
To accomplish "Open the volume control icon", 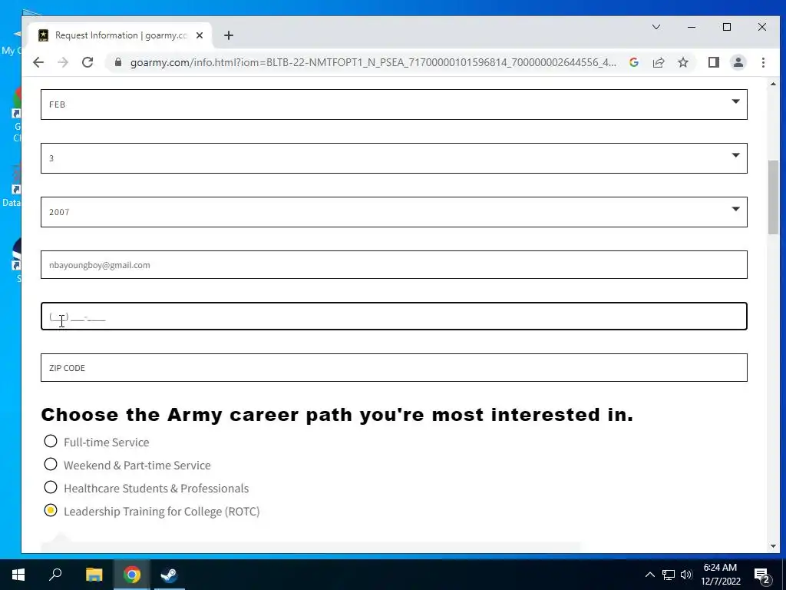I will [x=686, y=575].
